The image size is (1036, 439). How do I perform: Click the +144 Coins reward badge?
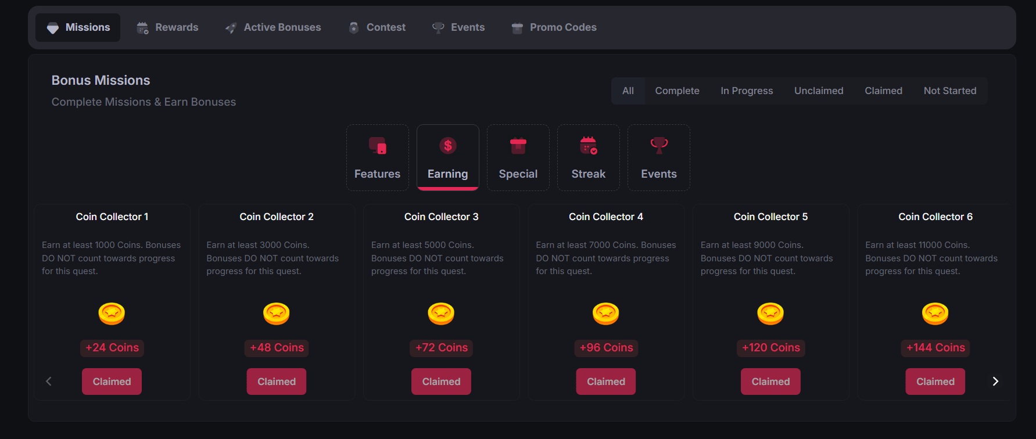(x=935, y=348)
